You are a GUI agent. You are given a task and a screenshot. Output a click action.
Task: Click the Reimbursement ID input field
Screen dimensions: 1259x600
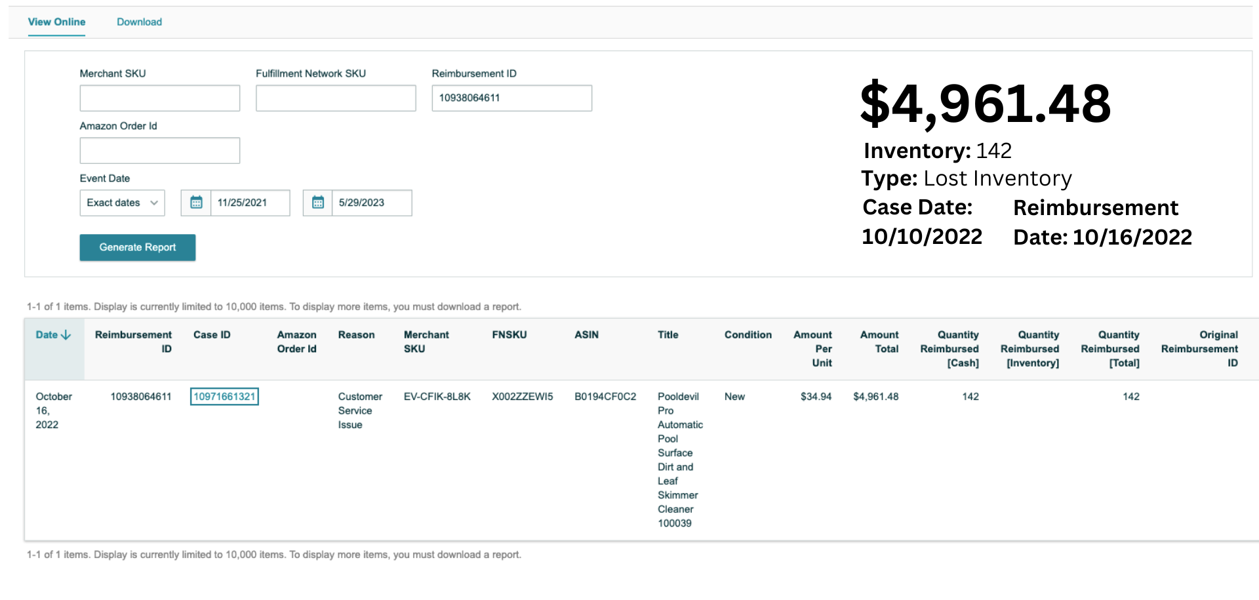coord(511,98)
